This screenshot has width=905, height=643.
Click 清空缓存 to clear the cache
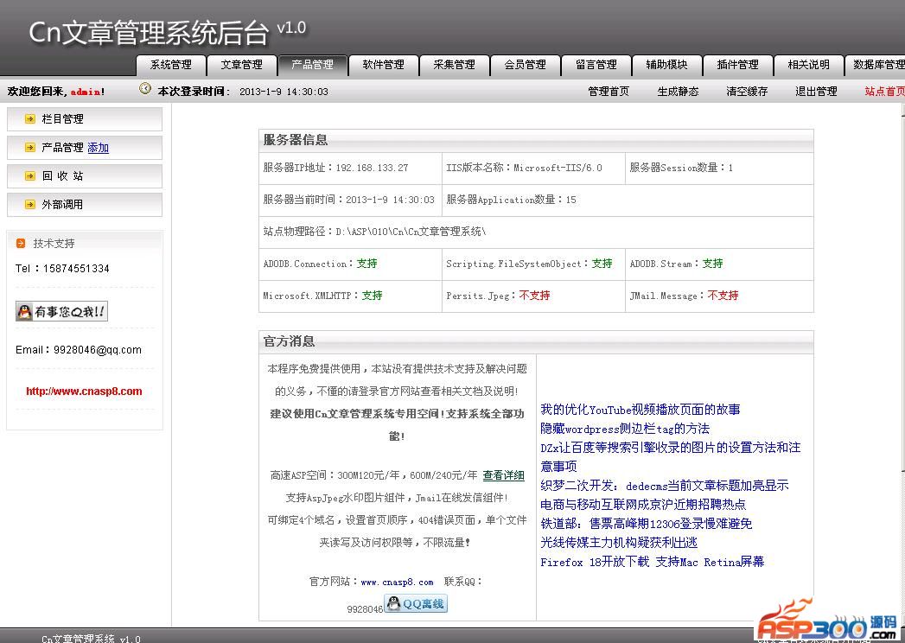pyautogui.click(x=747, y=92)
